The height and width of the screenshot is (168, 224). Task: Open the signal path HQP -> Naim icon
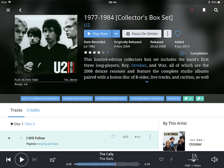point(193,158)
